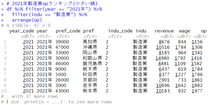Click op value '1156'
Viewport: 213px width, 105px height.
pyautogui.click(x=197, y=42)
